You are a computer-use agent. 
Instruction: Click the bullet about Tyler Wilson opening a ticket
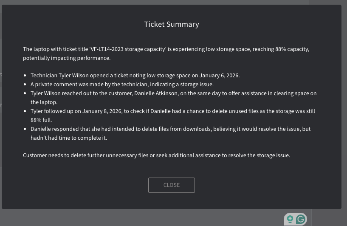point(135,76)
